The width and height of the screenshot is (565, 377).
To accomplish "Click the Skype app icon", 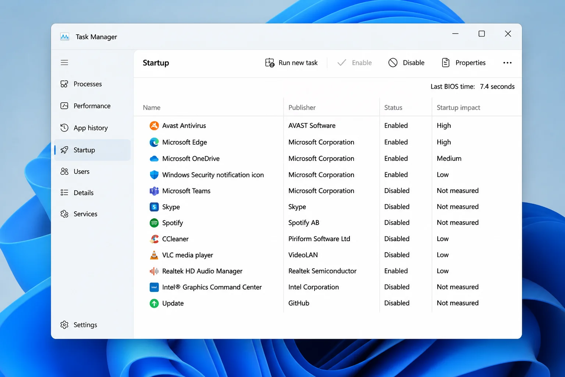I will tap(154, 207).
